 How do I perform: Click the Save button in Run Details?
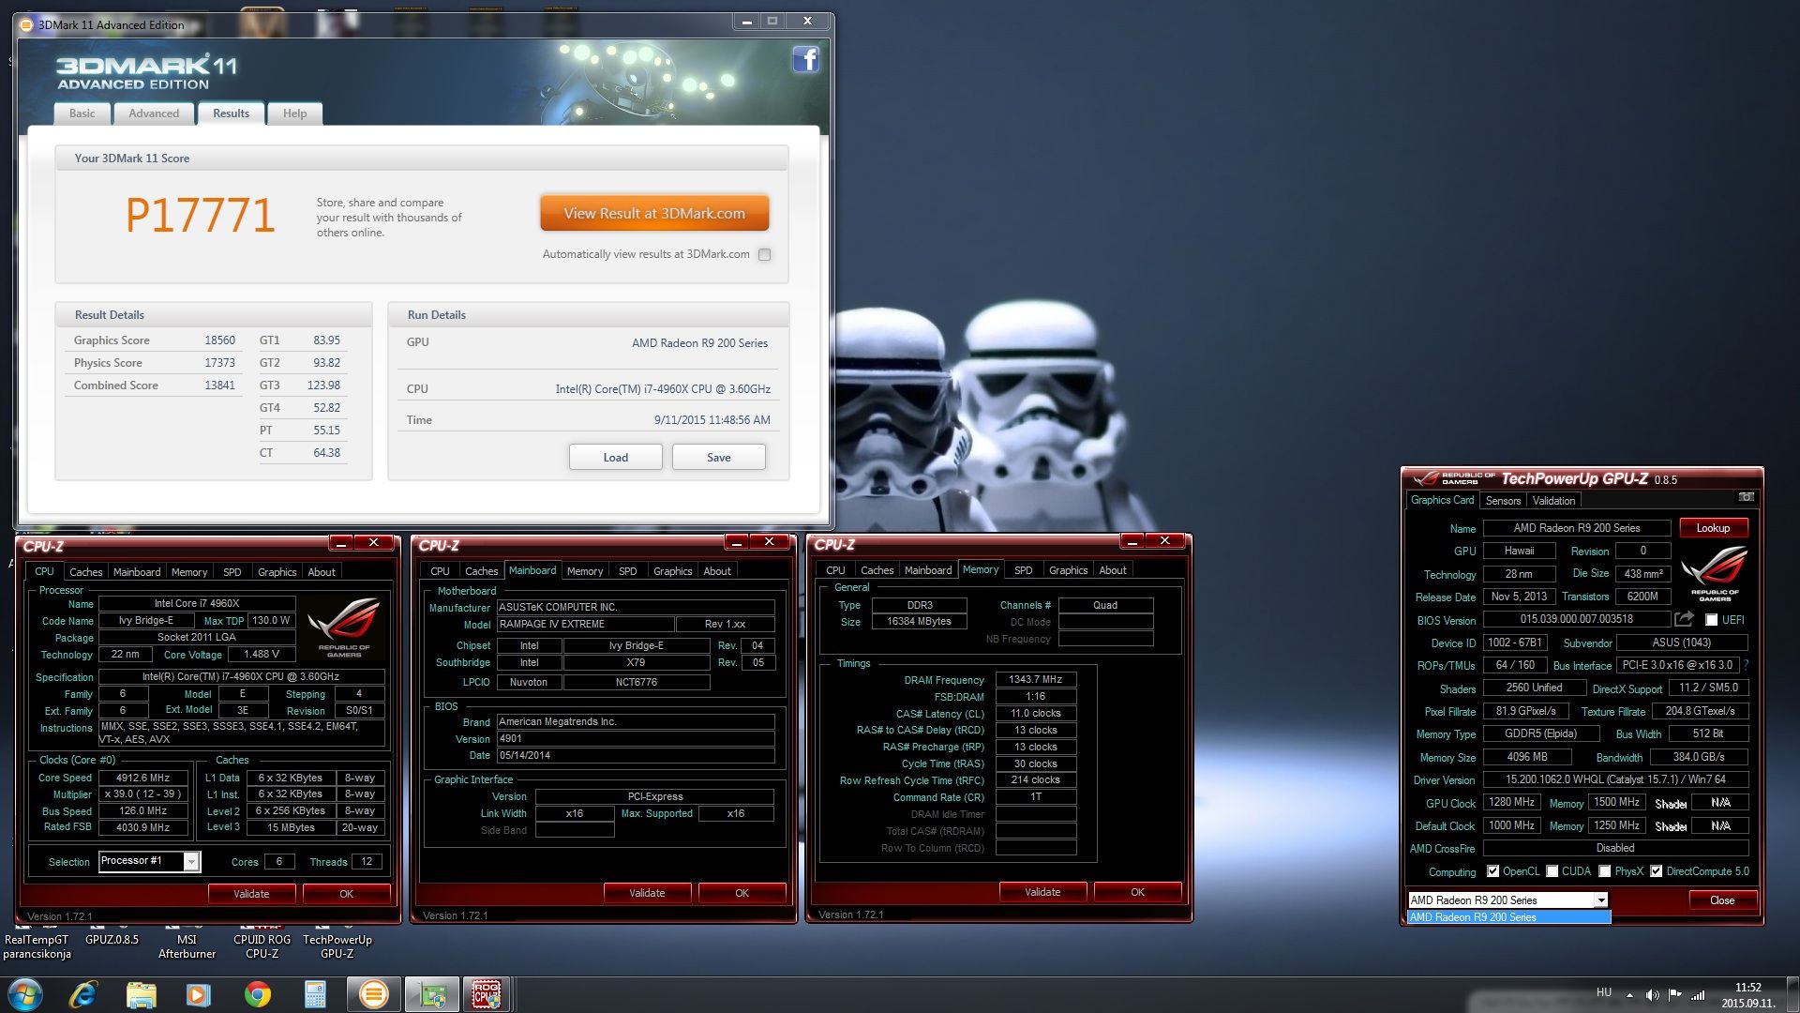pos(718,457)
